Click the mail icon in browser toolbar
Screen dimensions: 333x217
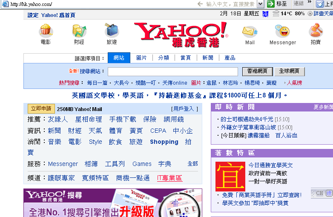pos(320,4)
